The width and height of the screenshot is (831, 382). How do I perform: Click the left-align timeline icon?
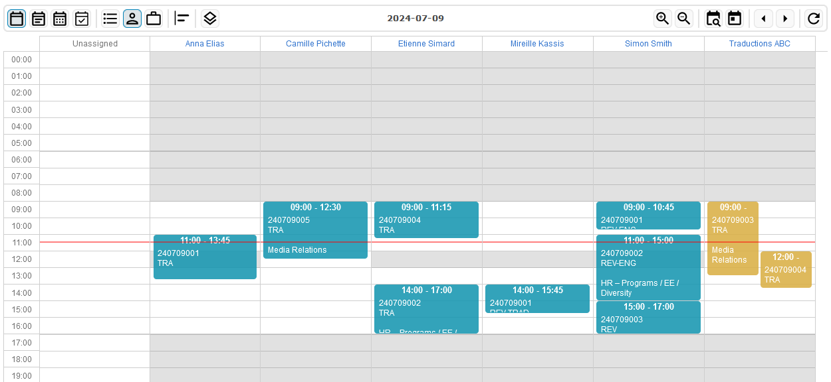click(x=182, y=19)
